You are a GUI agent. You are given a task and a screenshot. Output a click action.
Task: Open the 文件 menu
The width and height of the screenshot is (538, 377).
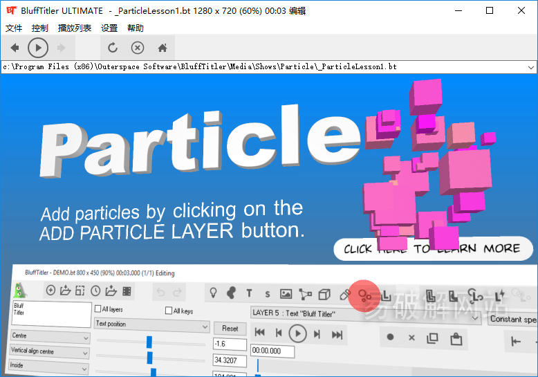point(14,28)
